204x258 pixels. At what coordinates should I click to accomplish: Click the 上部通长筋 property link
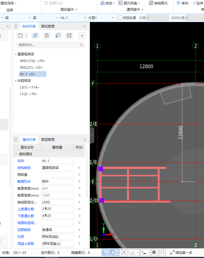click(26, 209)
